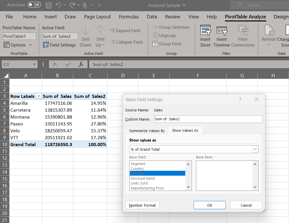
Task: Expand the Show values as dropdown
Action: pyautogui.click(x=255, y=149)
